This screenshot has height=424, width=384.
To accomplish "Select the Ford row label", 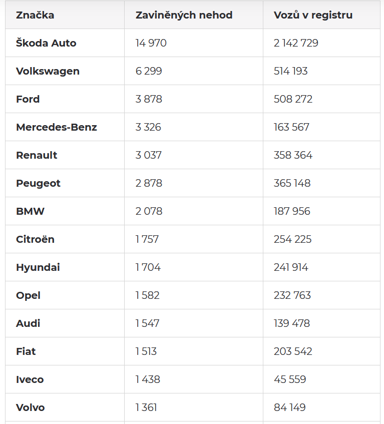I will click(28, 99).
